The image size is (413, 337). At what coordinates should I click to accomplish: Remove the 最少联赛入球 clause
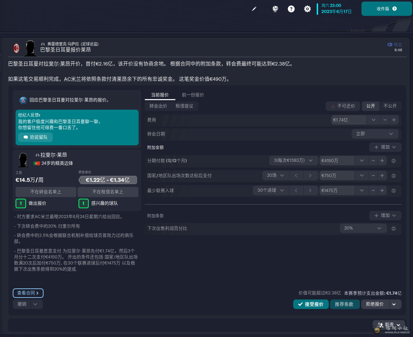(x=394, y=191)
